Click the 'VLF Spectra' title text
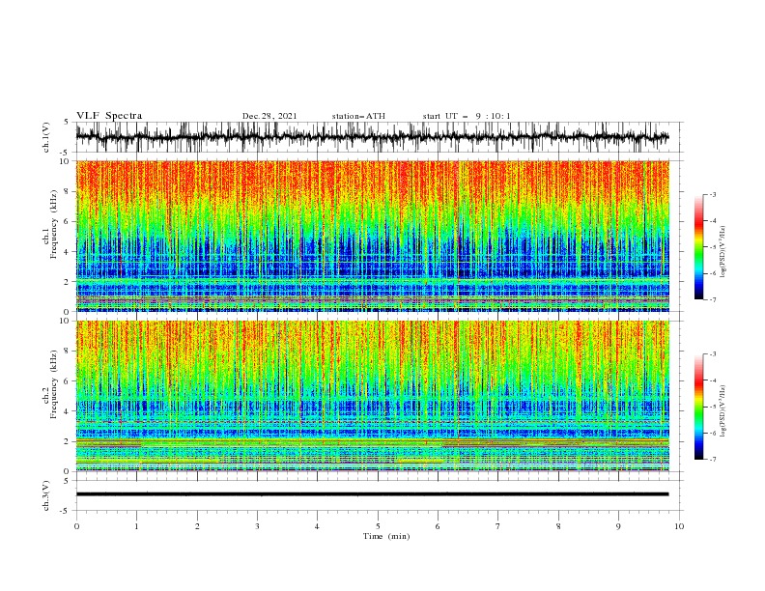The image size is (765, 591). coord(109,116)
